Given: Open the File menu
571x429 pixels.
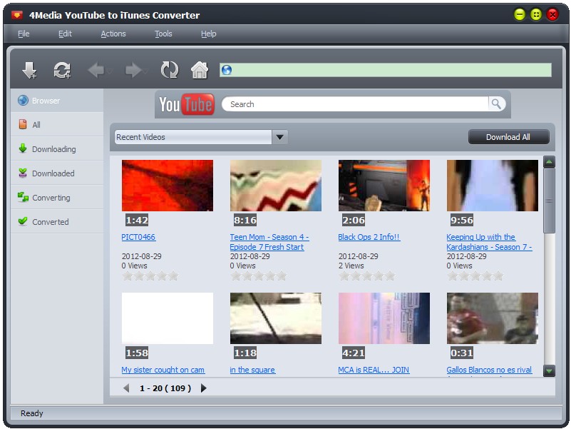Looking at the screenshot, I should [24, 34].
